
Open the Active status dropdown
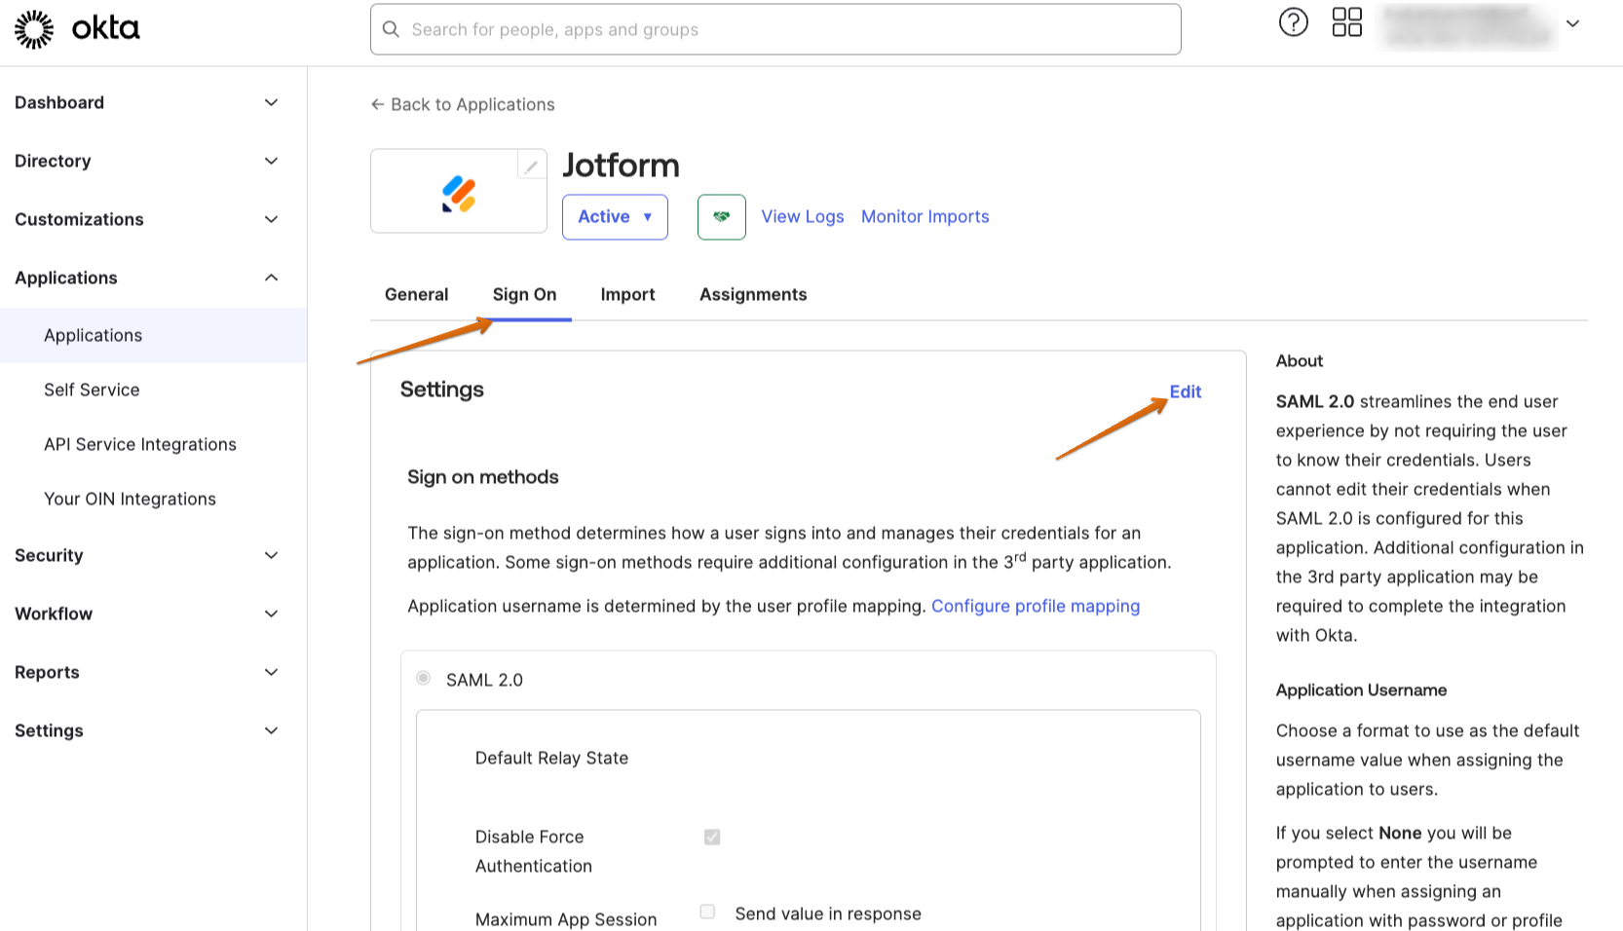[615, 216]
